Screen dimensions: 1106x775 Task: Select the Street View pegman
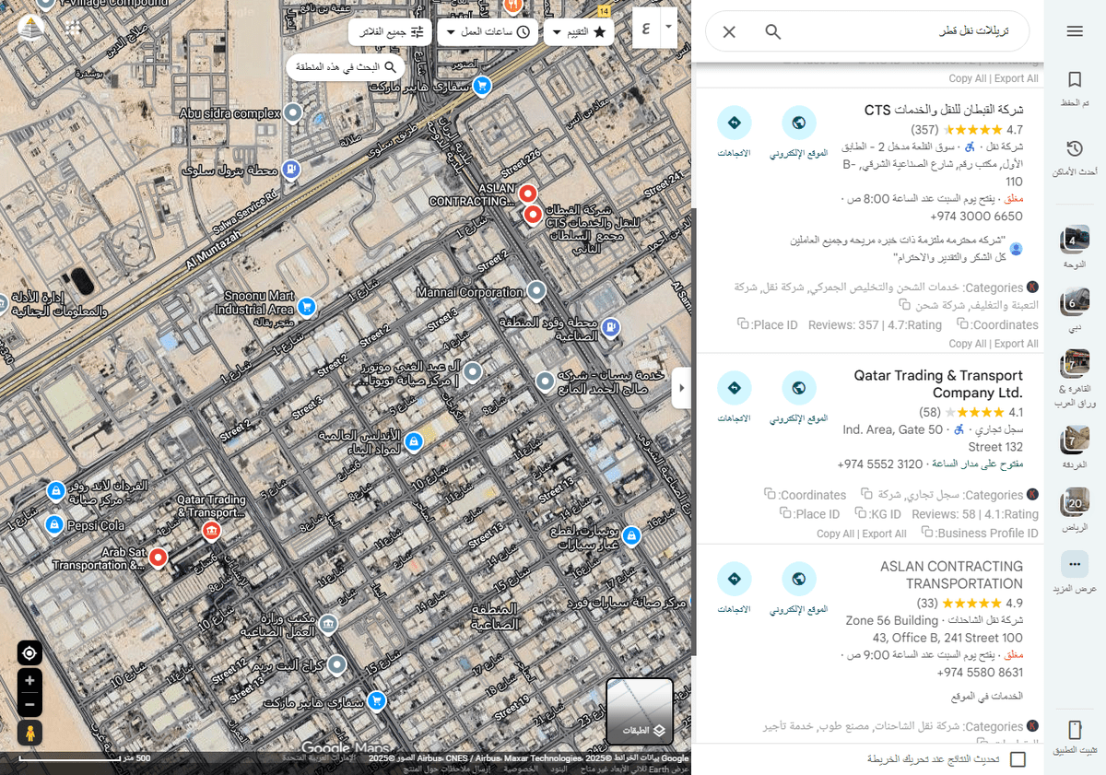(x=30, y=733)
